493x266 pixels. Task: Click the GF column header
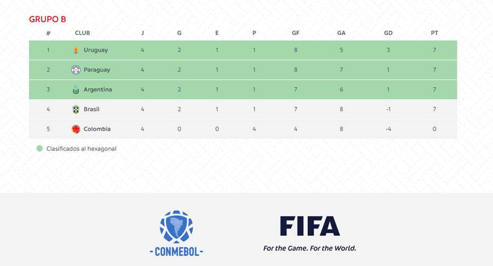(x=296, y=33)
